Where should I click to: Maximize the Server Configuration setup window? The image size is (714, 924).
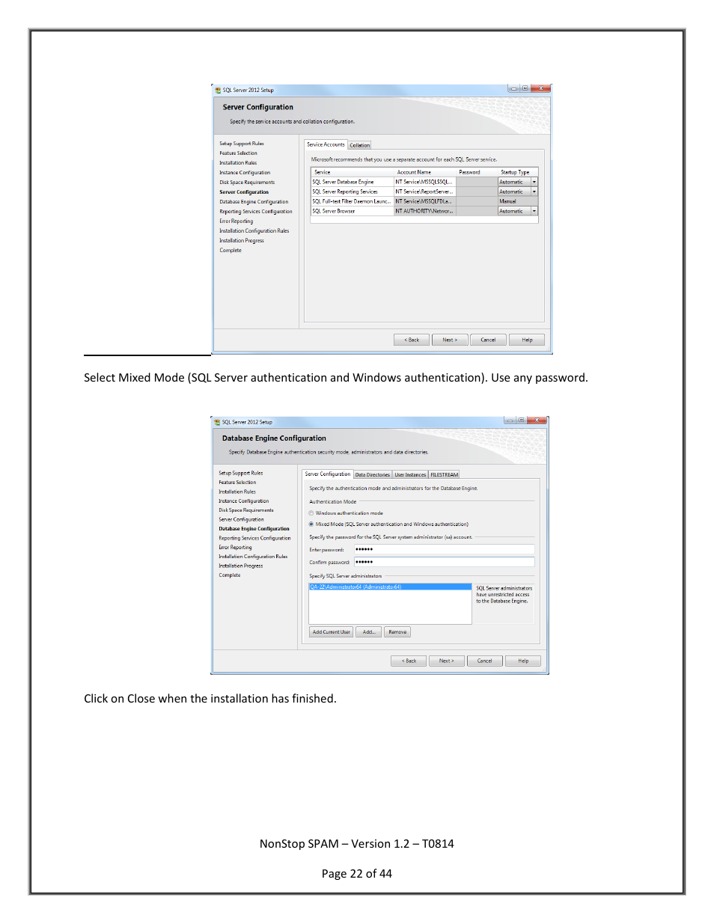pos(525,88)
